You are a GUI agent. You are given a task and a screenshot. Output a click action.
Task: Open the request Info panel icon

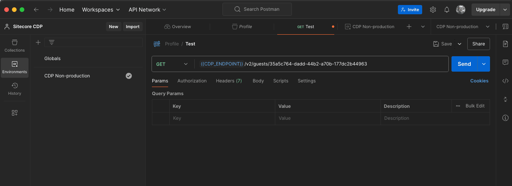(505, 118)
